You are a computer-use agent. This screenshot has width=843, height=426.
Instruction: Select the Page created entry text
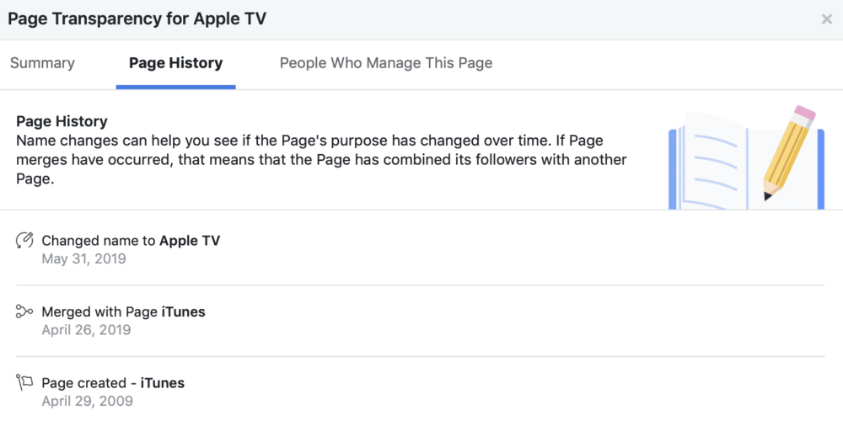[x=113, y=383]
